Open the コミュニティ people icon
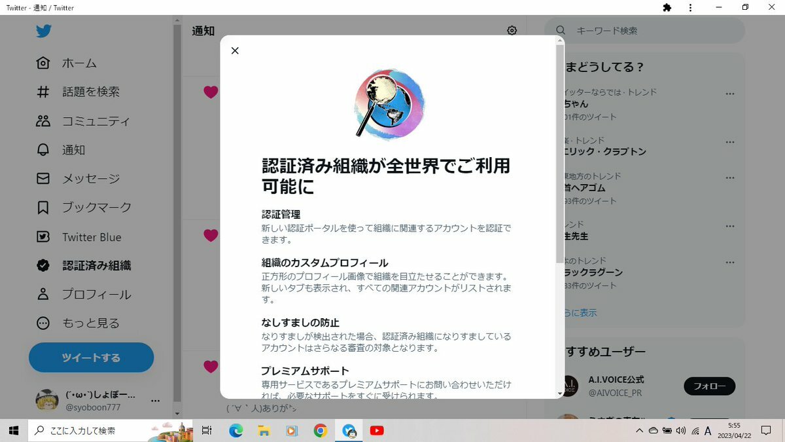The width and height of the screenshot is (785, 442). click(43, 120)
